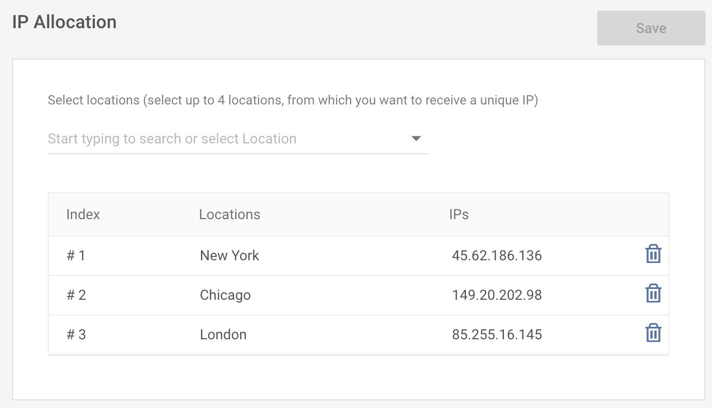The height and width of the screenshot is (408, 712).
Task: Select the New York row
Action: click(x=230, y=255)
